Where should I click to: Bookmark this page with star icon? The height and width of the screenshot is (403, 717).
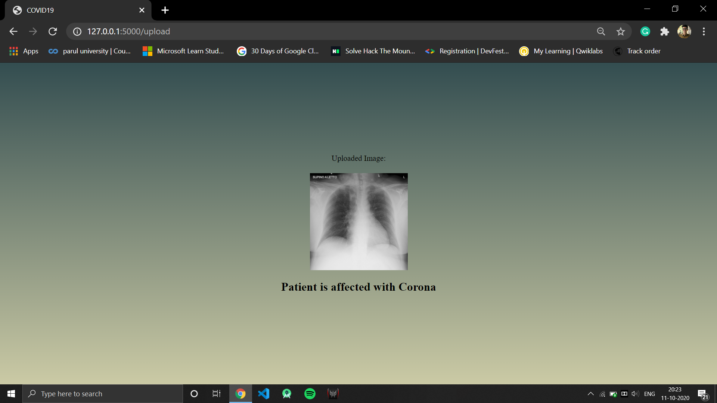(x=621, y=31)
